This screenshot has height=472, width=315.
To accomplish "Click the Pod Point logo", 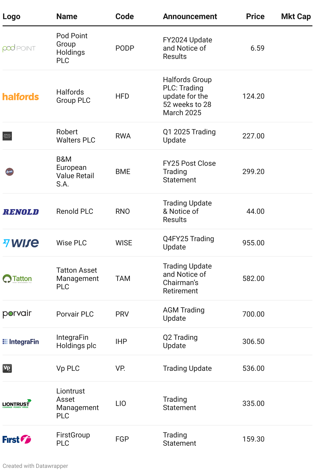I will click(19, 48).
